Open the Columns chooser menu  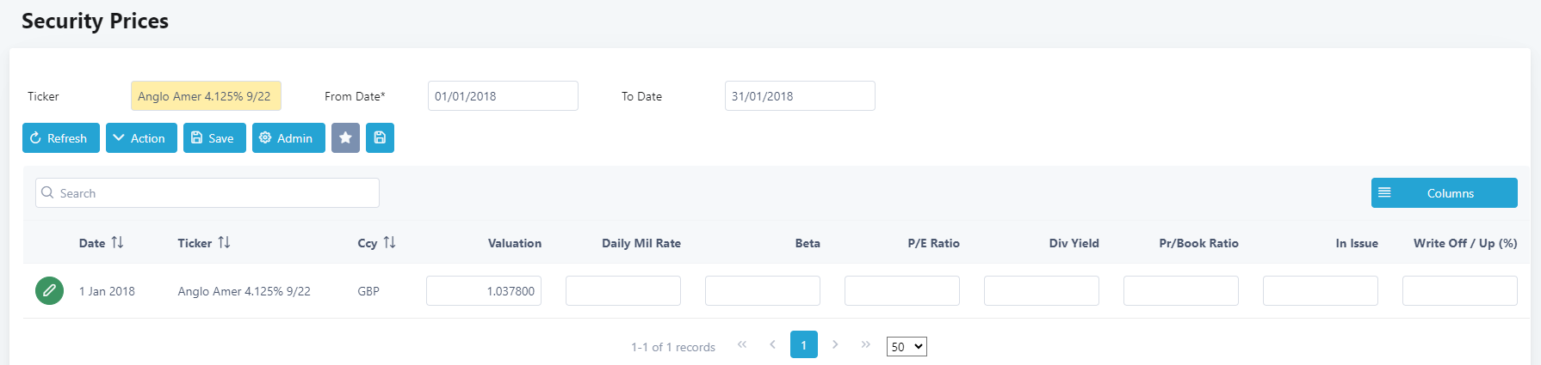1444,193
